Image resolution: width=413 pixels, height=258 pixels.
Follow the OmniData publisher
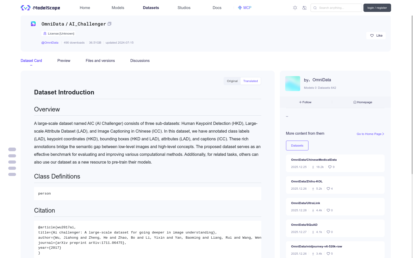pos(305,102)
